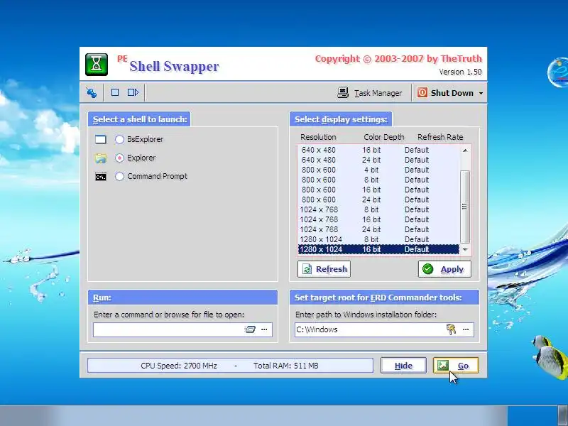
Task: Browse Windows folder with ERD ellipsis button
Action: click(466, 329)
